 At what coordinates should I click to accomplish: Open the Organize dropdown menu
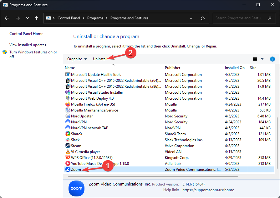77,59
